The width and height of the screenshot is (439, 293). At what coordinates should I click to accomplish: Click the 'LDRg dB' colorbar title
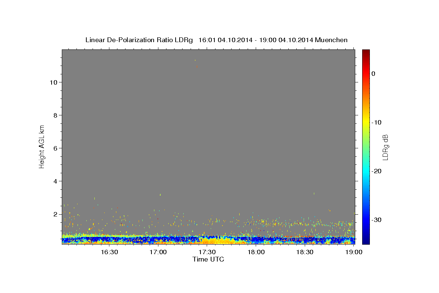385,147
